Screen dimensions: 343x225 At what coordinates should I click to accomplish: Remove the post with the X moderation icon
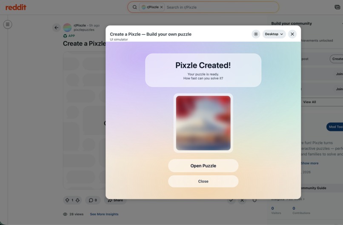click(242, 200)
